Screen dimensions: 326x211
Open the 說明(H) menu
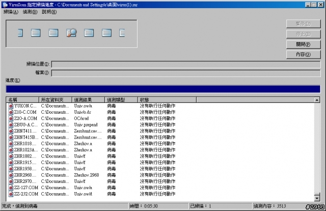point(49,12)
